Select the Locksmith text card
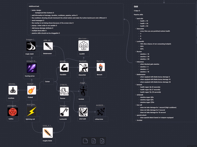The height and width of the screenshot is (147, 197). tap(64, 119)
